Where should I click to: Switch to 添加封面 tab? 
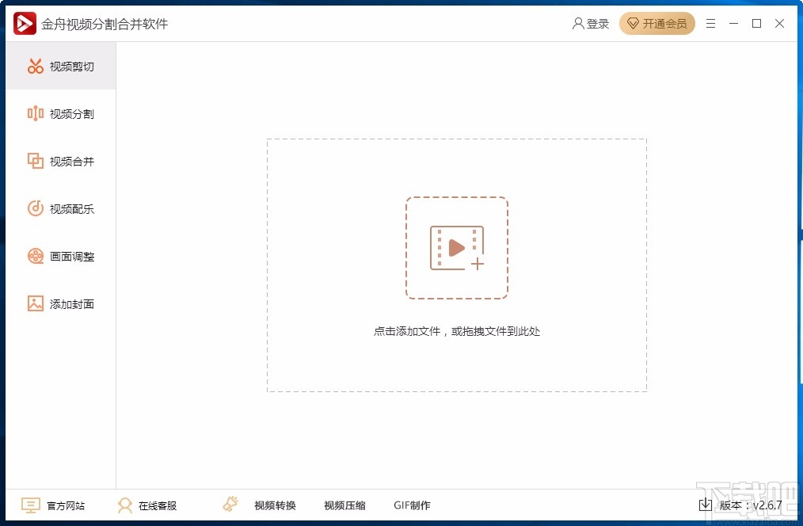coord(61,303)
